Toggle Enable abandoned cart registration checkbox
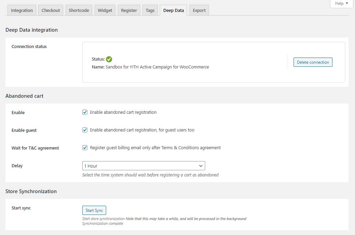Image resolution: width=355 pixels, height=235 pixels. 85,112
